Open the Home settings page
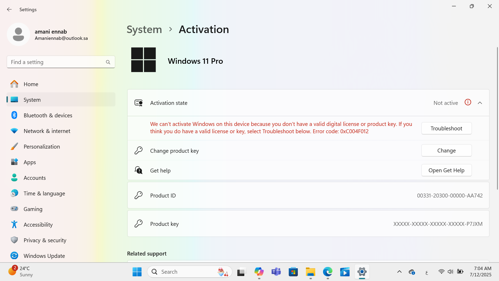Viewport: 499px width, 281px height. point(61,84)
